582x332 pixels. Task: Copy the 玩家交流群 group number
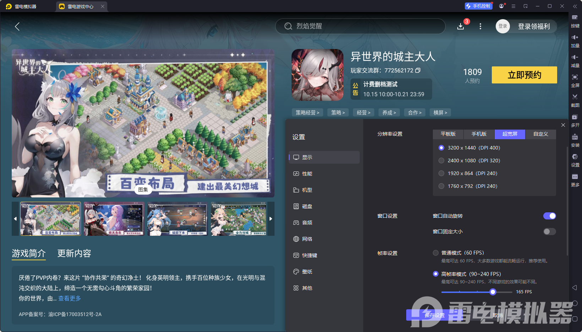click(x=418, y=70)
